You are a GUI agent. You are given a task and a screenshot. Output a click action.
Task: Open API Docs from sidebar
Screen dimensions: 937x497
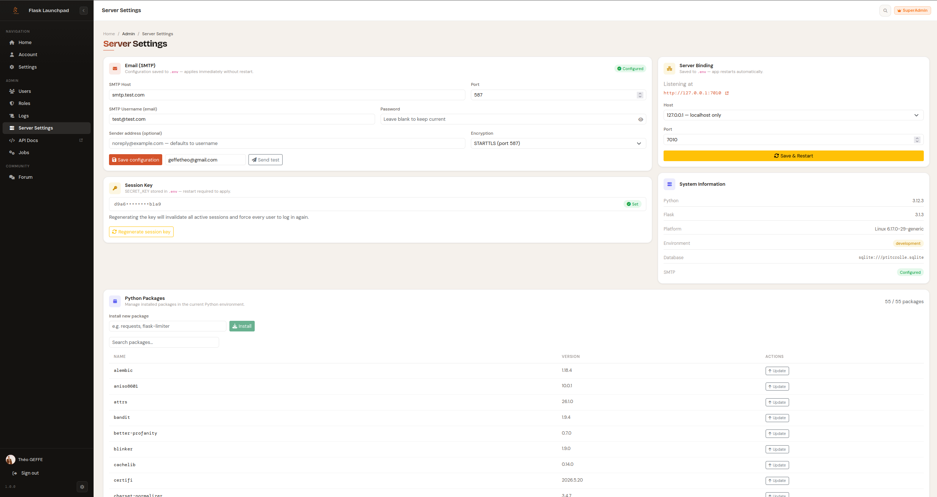coord(47,141)
